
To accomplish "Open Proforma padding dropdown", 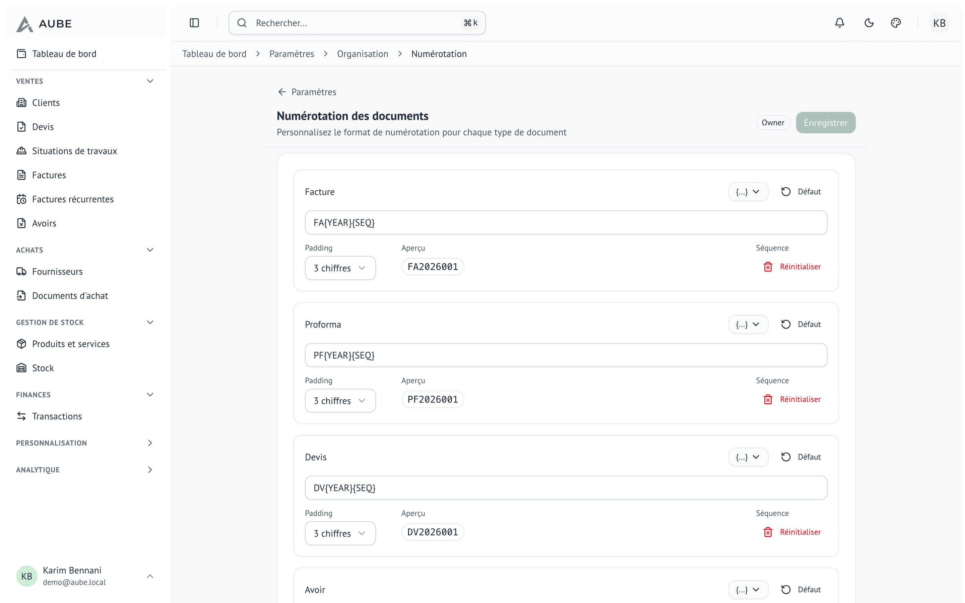I will point(340,401).
